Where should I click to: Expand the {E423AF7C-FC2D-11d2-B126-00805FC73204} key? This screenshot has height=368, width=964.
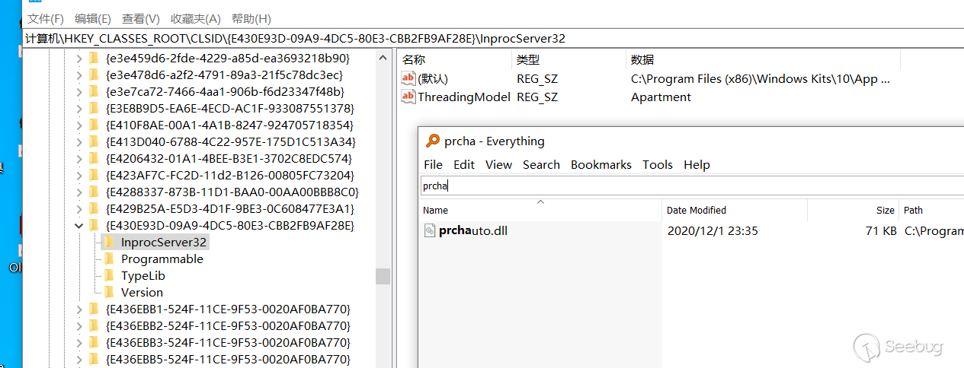79,175
